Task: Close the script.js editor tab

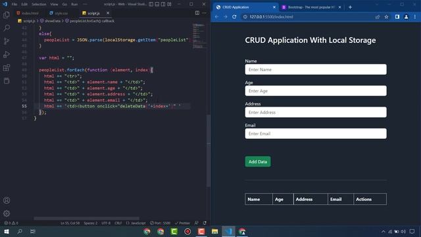Action: (108, 13)
